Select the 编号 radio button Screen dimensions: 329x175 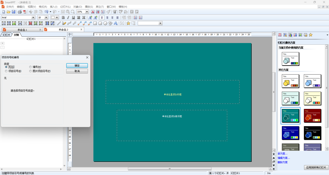tap(30, 67)
